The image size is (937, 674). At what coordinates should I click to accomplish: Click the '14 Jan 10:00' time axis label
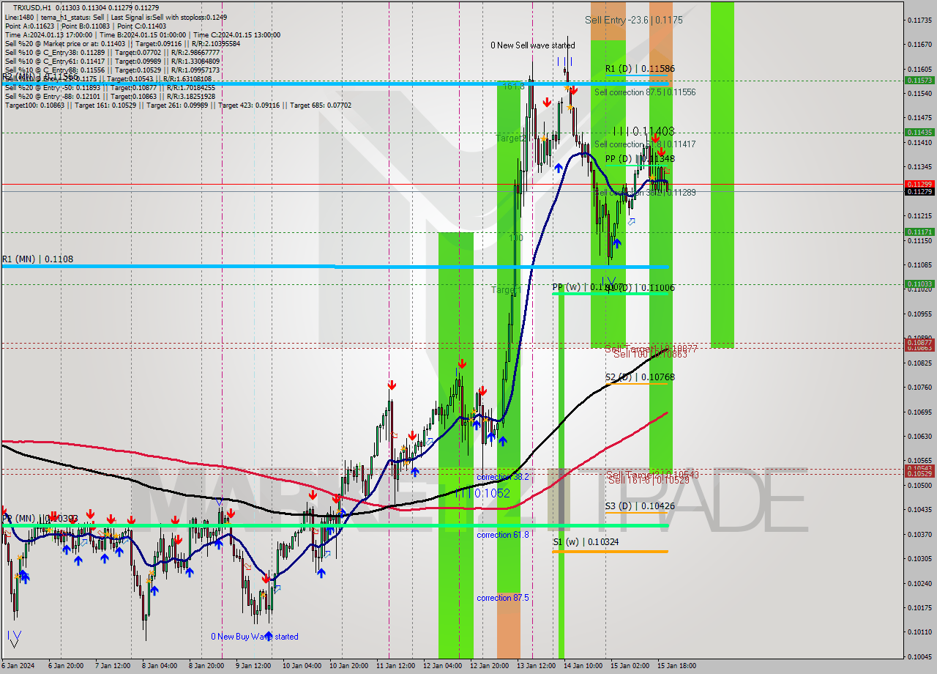tap(583, 666)
